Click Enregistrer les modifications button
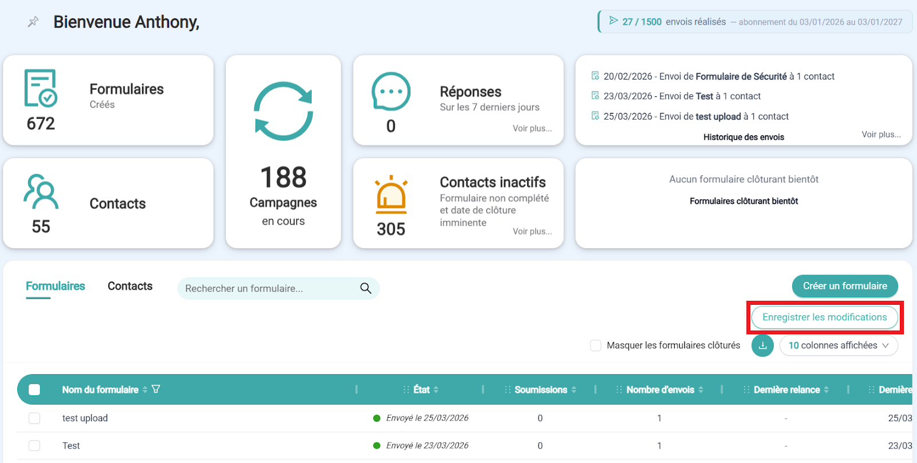The image size is (917, 463). [x=824, y=317]
